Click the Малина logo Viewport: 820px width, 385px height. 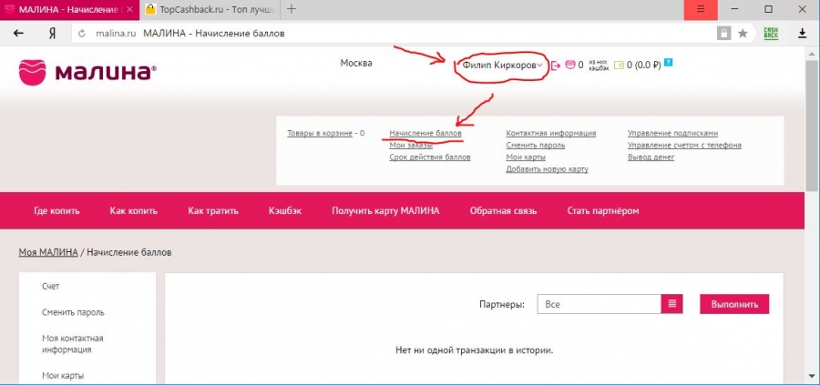pyautogui.click(x=87, y=72)
